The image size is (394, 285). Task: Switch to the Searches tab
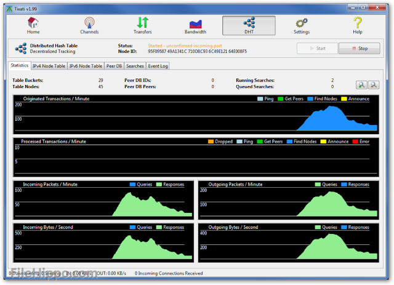[x=135, y=66]
